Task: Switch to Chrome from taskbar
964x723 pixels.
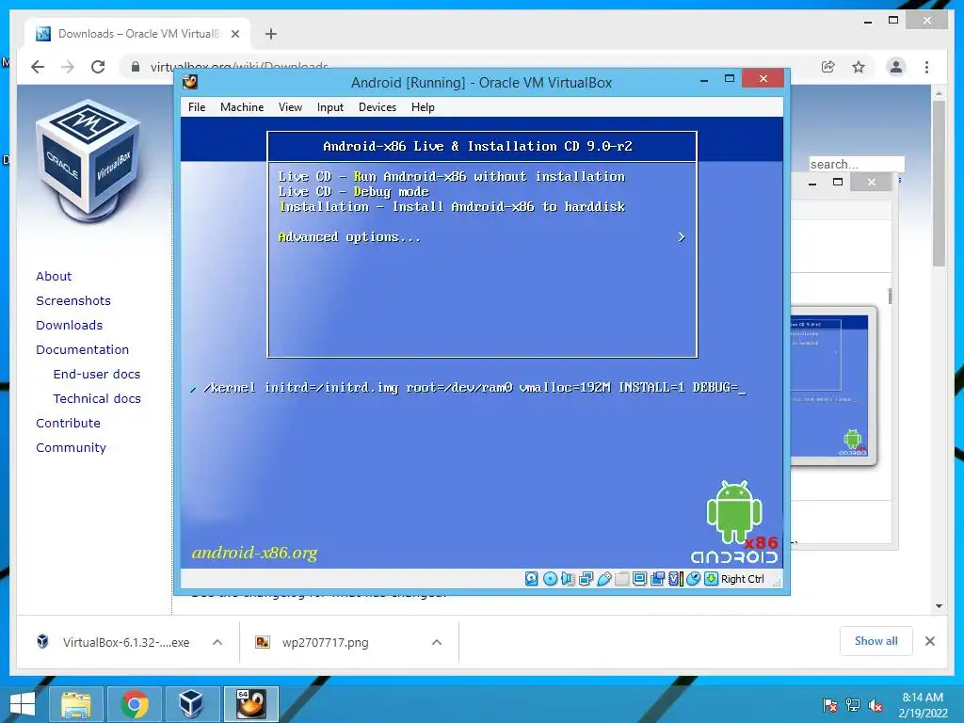Action: pos(134,704)
